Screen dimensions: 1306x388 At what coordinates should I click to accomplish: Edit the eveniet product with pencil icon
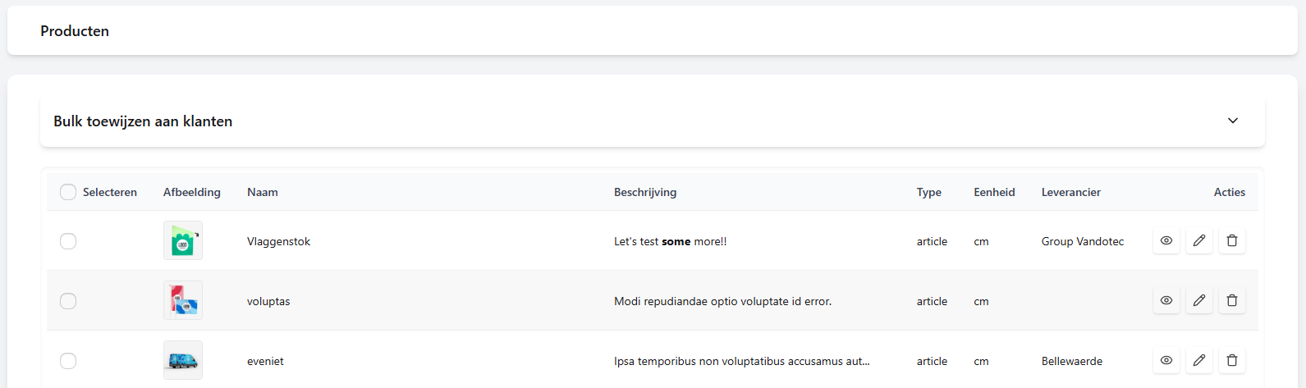[1199, 361]
